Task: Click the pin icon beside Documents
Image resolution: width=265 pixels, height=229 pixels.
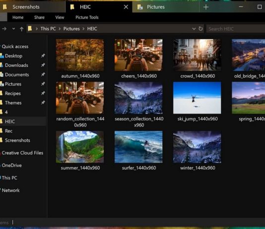Action: tap(43, 74)
